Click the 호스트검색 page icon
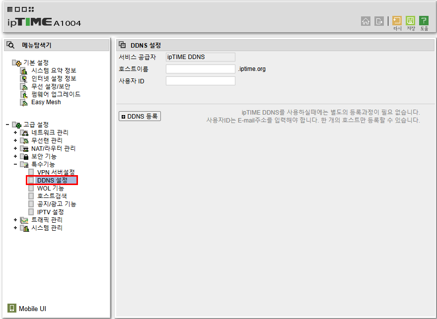Image resolution: width=437 pixels, height=319 pixels. (x=31, y=196)
